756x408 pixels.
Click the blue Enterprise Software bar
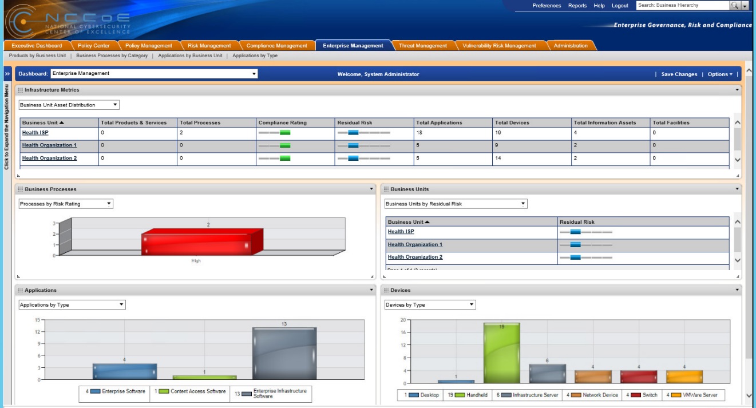[125, 371]
